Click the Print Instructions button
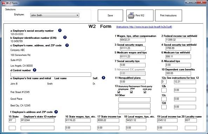This screenshot has height=134, width=208. 168,15
